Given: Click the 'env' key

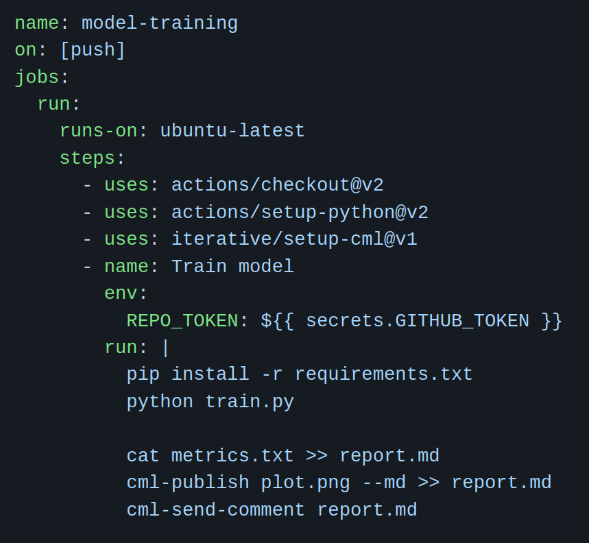Looking at the screenshot, I should click(121, 293).
